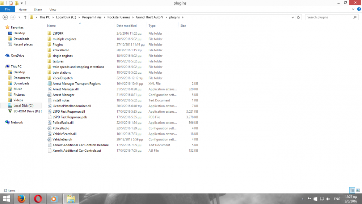
Task: Switch to large icons view button
Action: tap(358, 190)
